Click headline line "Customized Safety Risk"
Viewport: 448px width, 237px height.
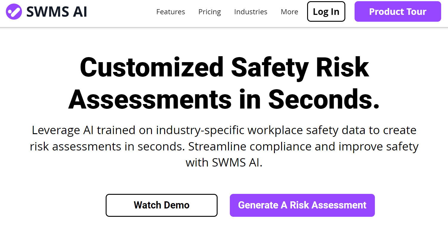pos(224,67)
